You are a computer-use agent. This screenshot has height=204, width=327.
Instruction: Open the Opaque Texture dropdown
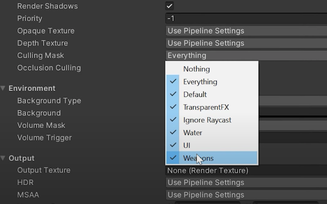245,31
